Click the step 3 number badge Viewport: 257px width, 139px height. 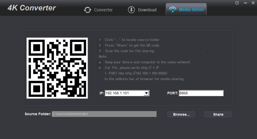point(100,51)
